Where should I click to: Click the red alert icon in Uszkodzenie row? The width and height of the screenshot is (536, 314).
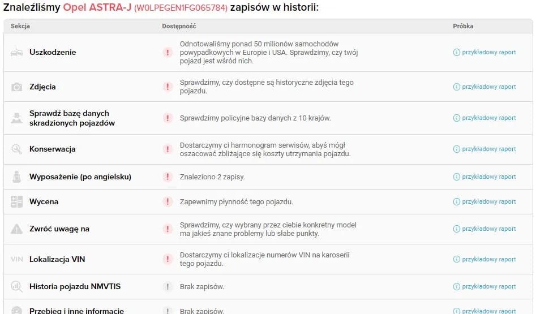(168, 53)
